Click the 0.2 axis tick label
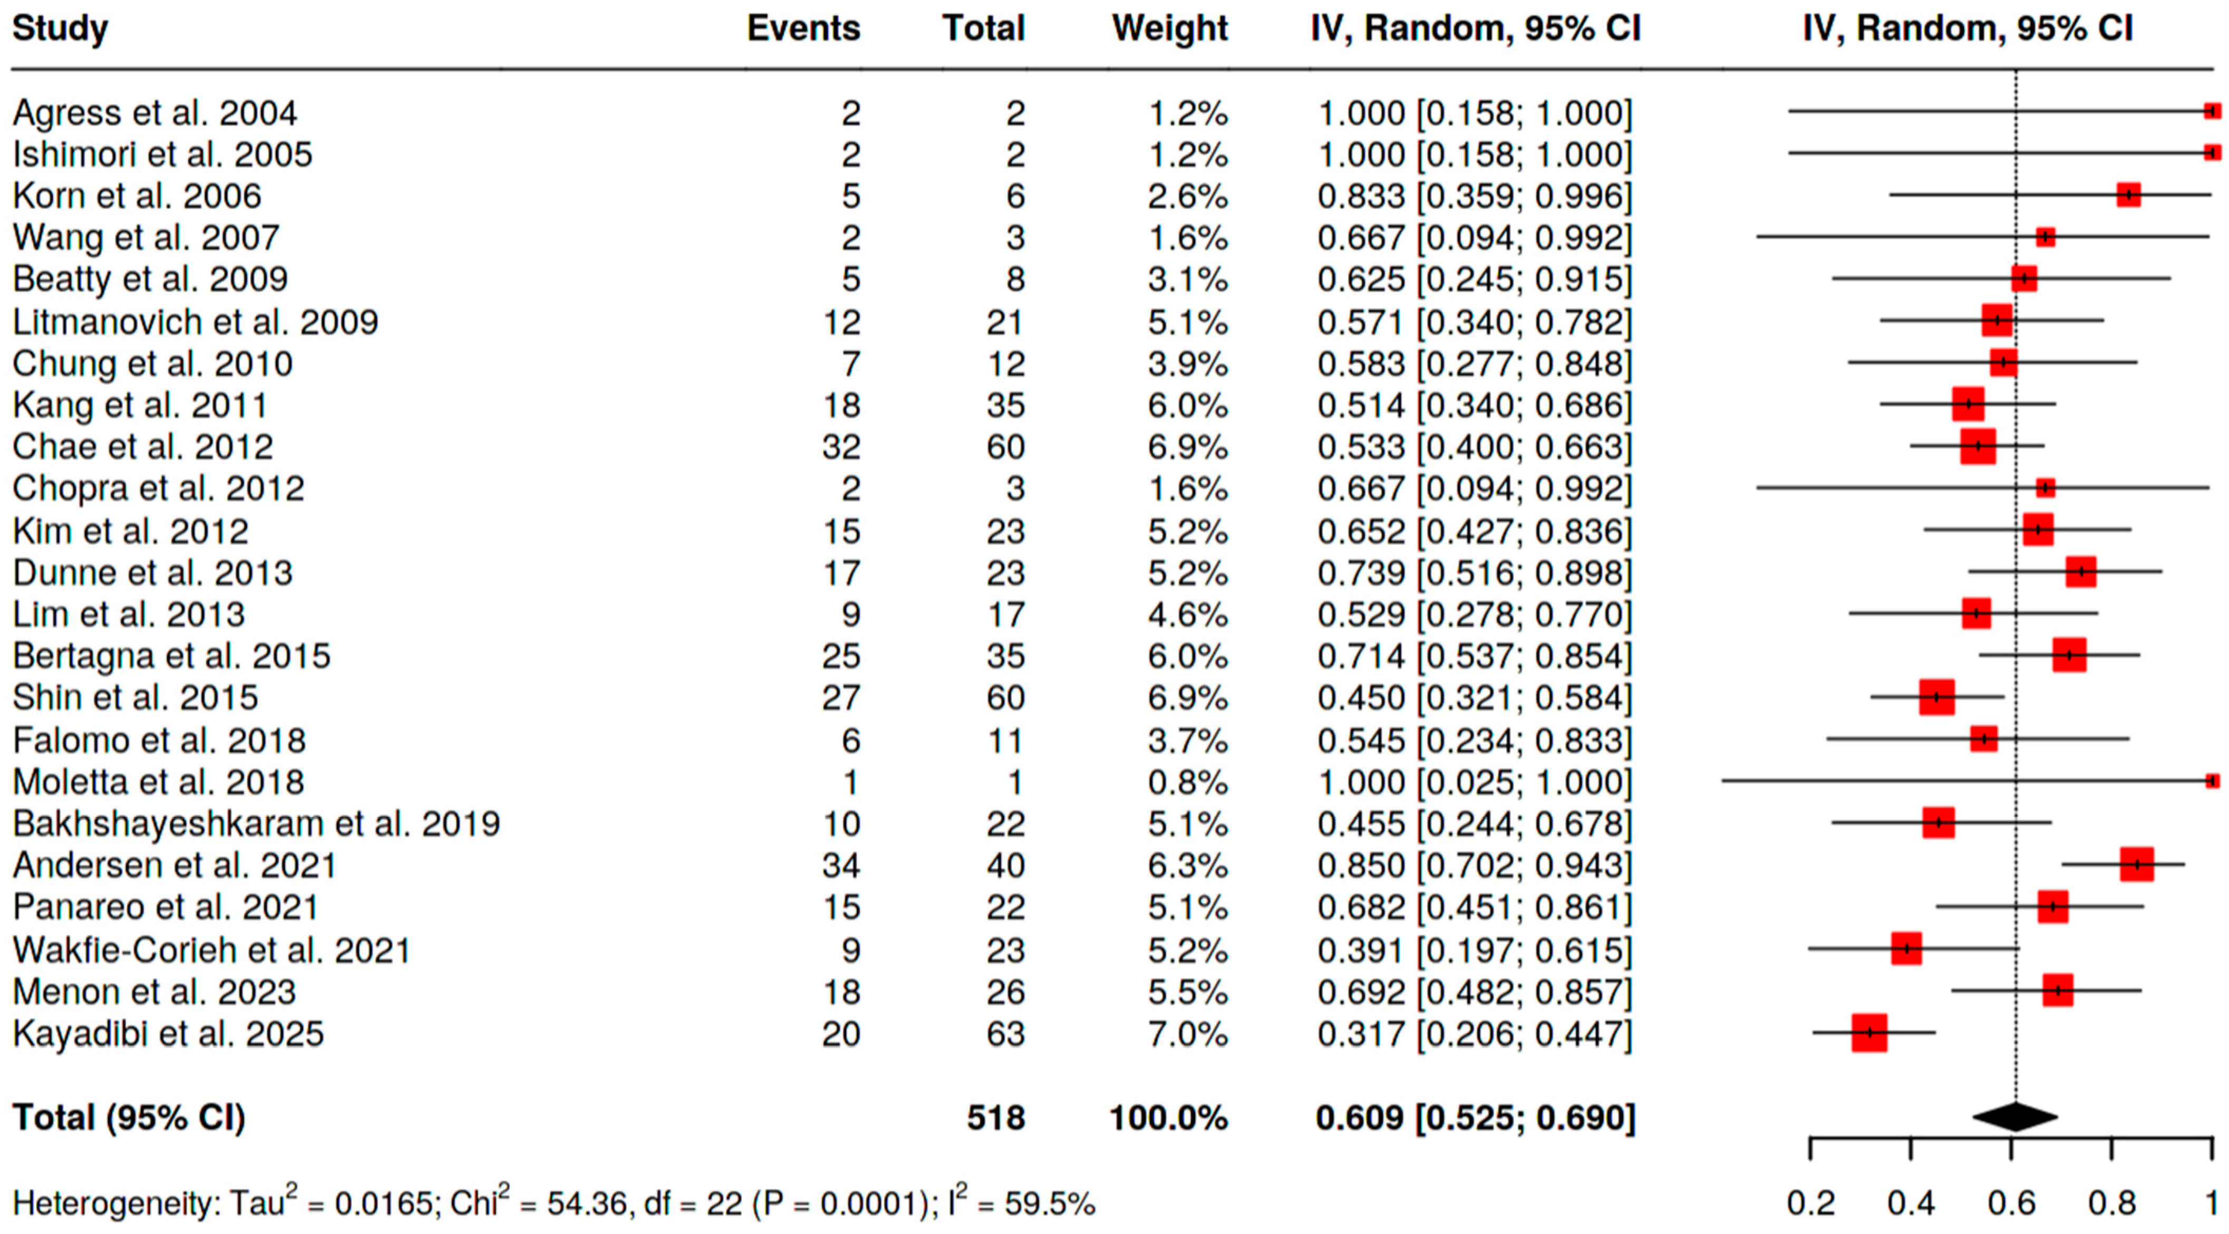The height and width of the screenshot is (1234, 2229). (1811, 1203)
